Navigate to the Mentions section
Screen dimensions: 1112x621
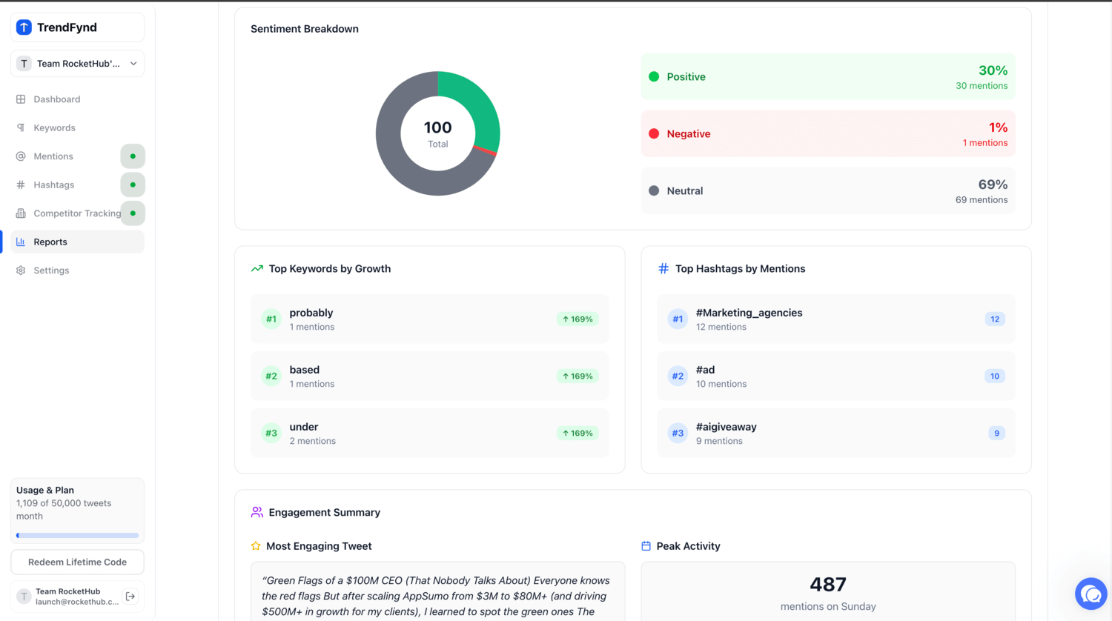click(78, 156)
